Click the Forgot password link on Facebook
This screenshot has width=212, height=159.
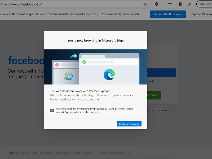(151, 81)
